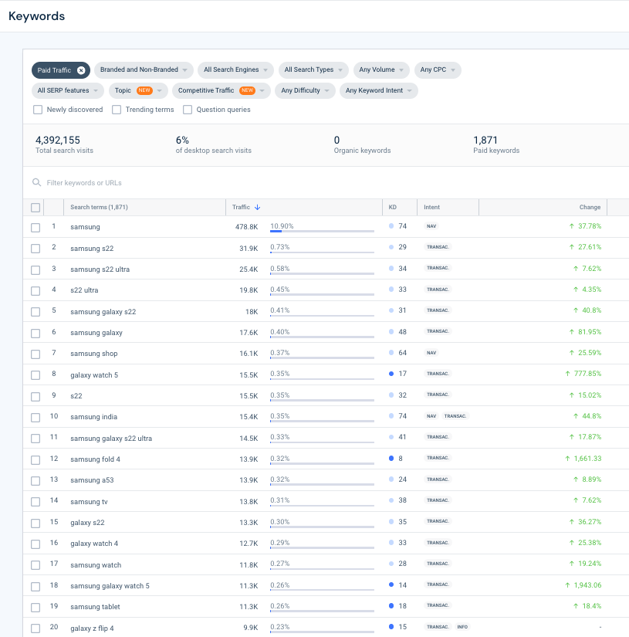
Task: Click the KD dot for galaxy watch 5
Action: (x=391, y=374)
